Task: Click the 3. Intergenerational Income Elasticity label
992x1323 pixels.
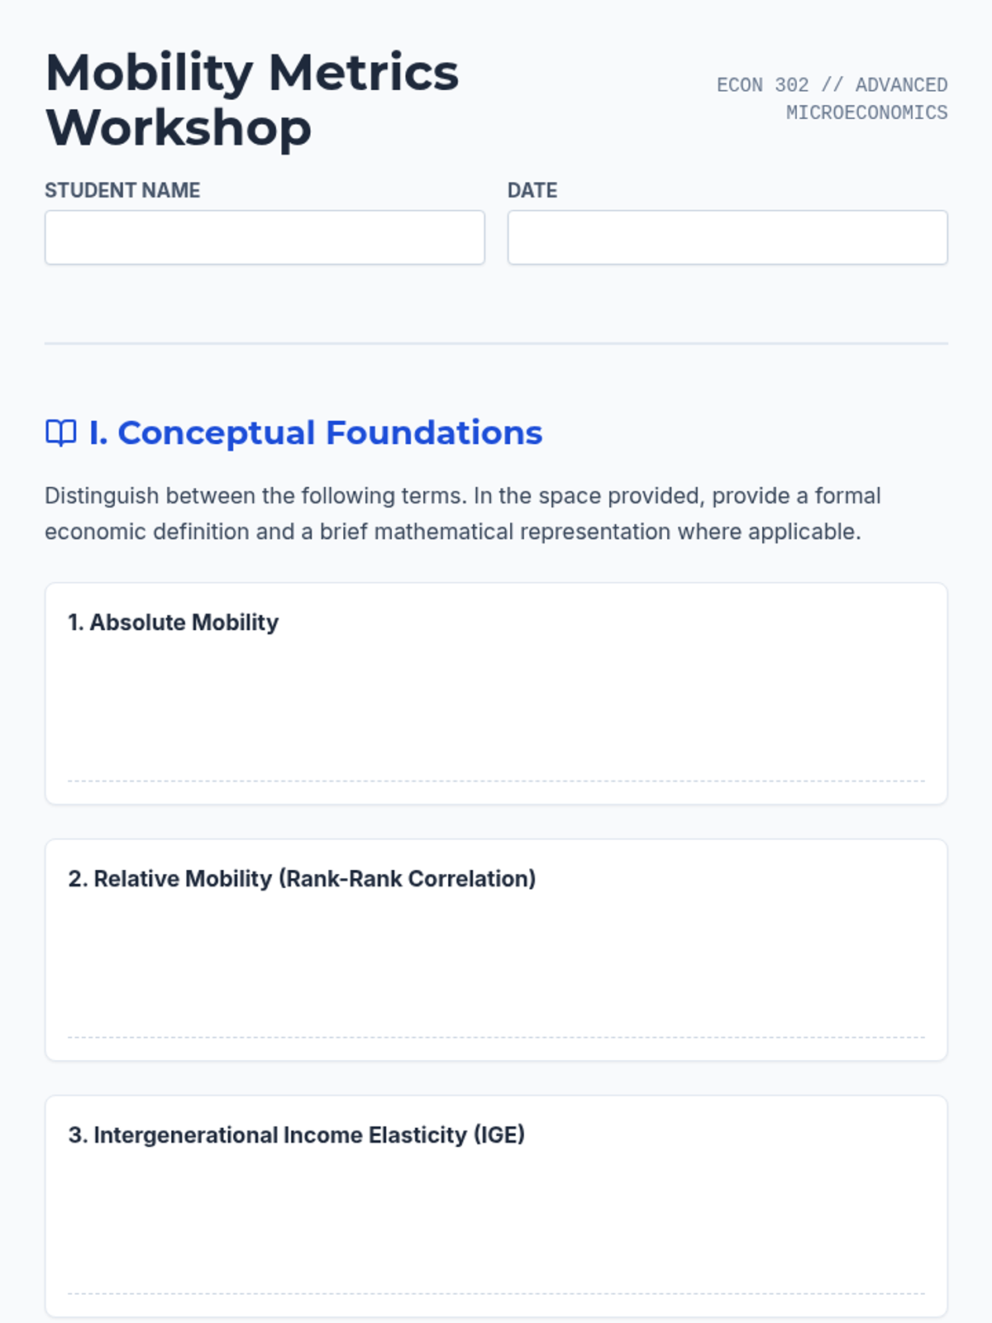Action: (297, 1134)
